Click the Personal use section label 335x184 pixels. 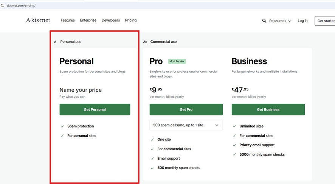pyautogui.click(x=71, y=42)
